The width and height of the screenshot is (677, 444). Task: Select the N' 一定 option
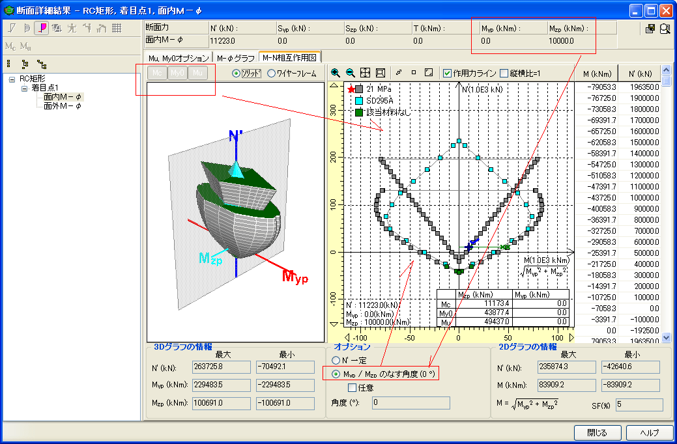click(336, 360)
